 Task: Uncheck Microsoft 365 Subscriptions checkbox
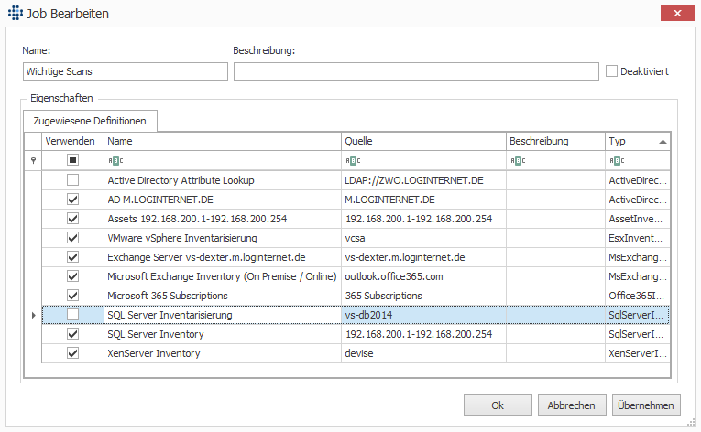[x=72, y=296]
